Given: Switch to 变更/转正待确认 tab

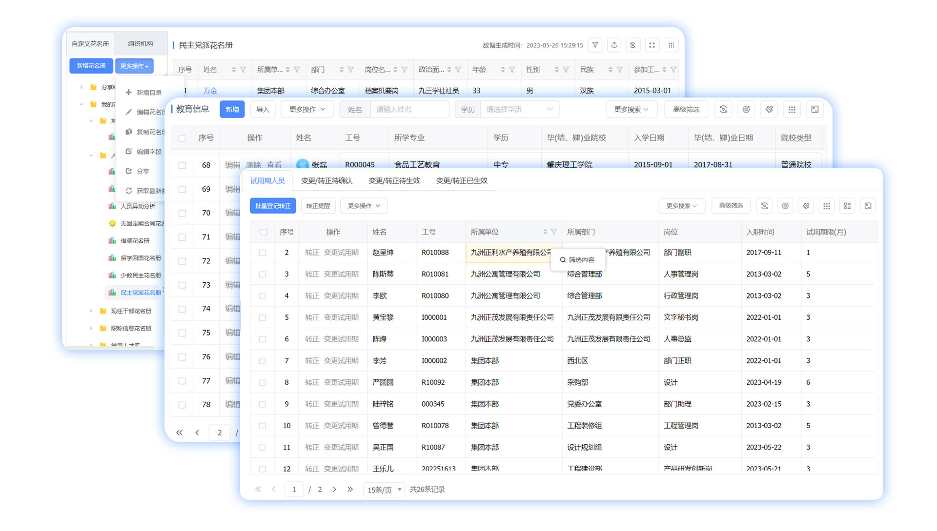Looking at the screenshot, I should 326,181.
